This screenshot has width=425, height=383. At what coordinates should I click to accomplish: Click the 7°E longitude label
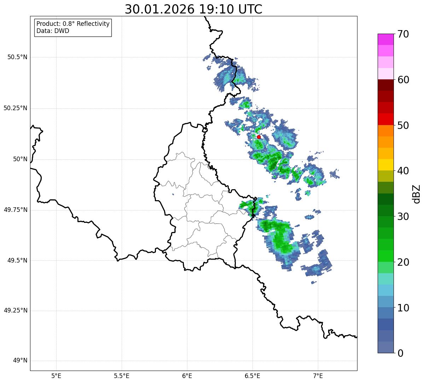coord(318,376)
